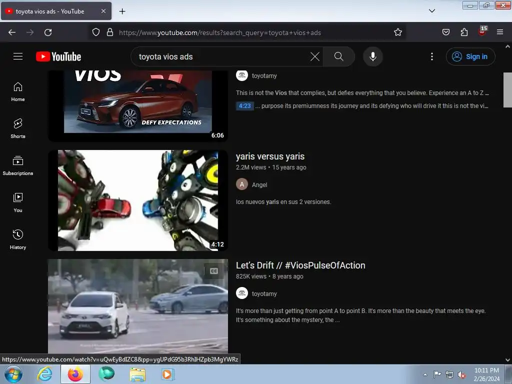Click the URL address bar
Image resolution: width=512 pixels, height=384 pixels.
248,32
